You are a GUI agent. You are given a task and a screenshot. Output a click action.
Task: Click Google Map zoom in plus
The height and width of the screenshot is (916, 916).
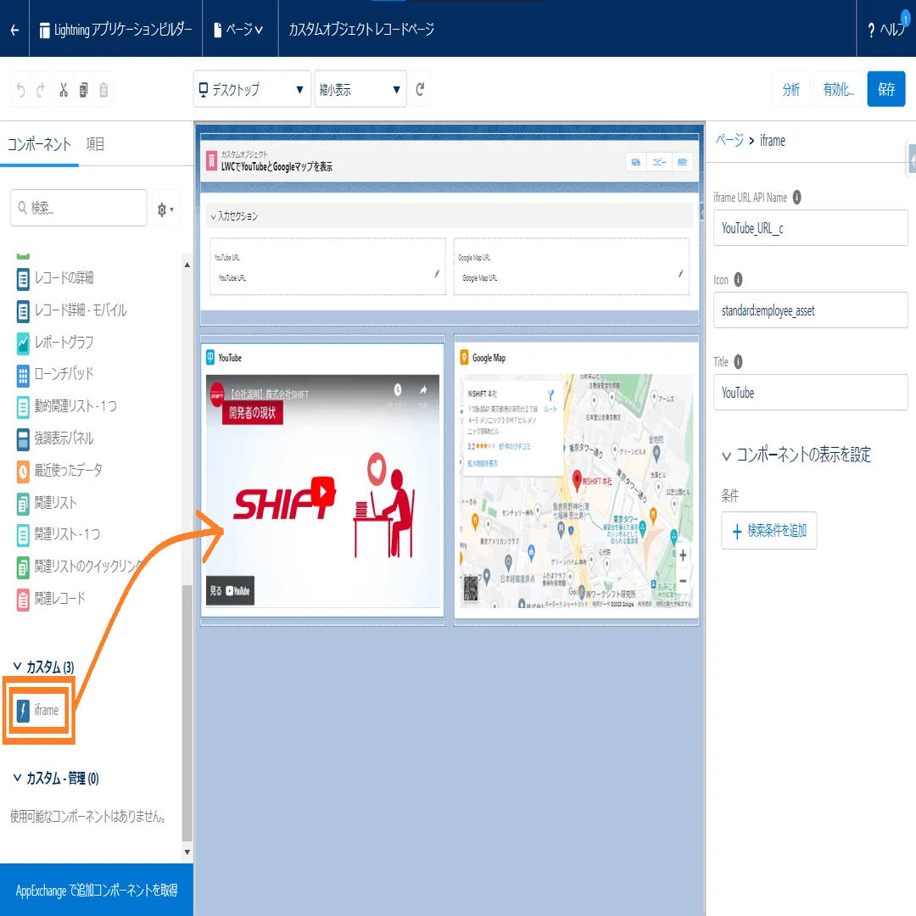(682, 556)
